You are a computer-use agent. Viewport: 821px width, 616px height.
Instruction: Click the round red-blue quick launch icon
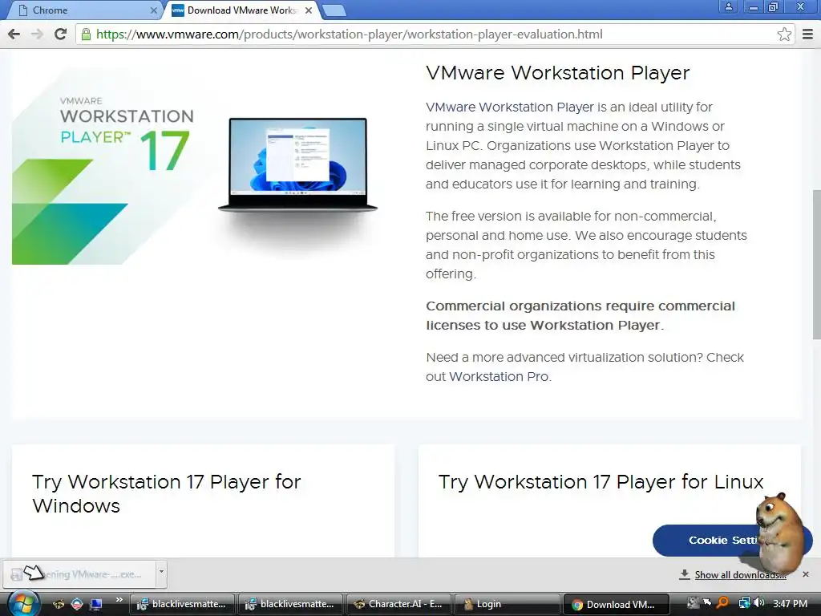pos(77,604)
